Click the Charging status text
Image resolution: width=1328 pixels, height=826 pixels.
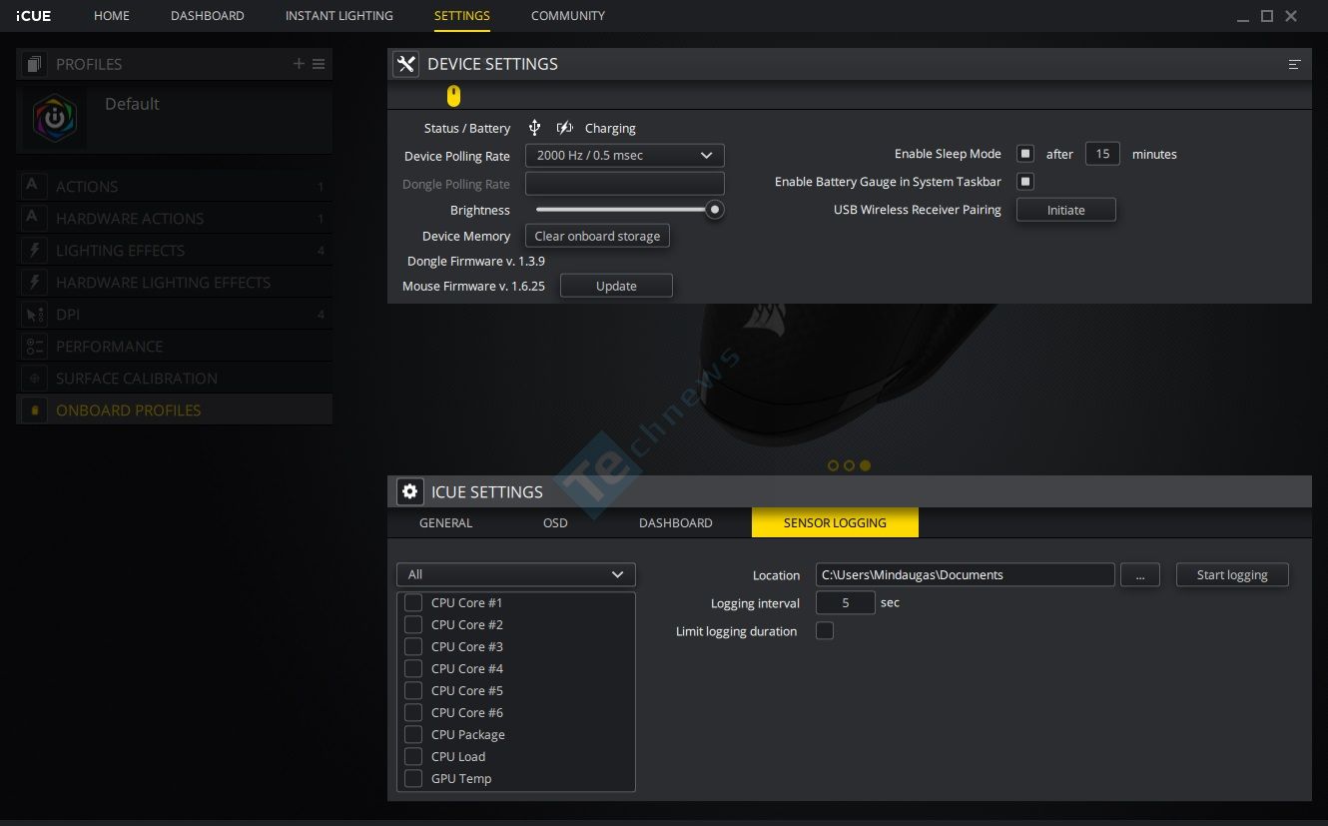tap(610, 129)
